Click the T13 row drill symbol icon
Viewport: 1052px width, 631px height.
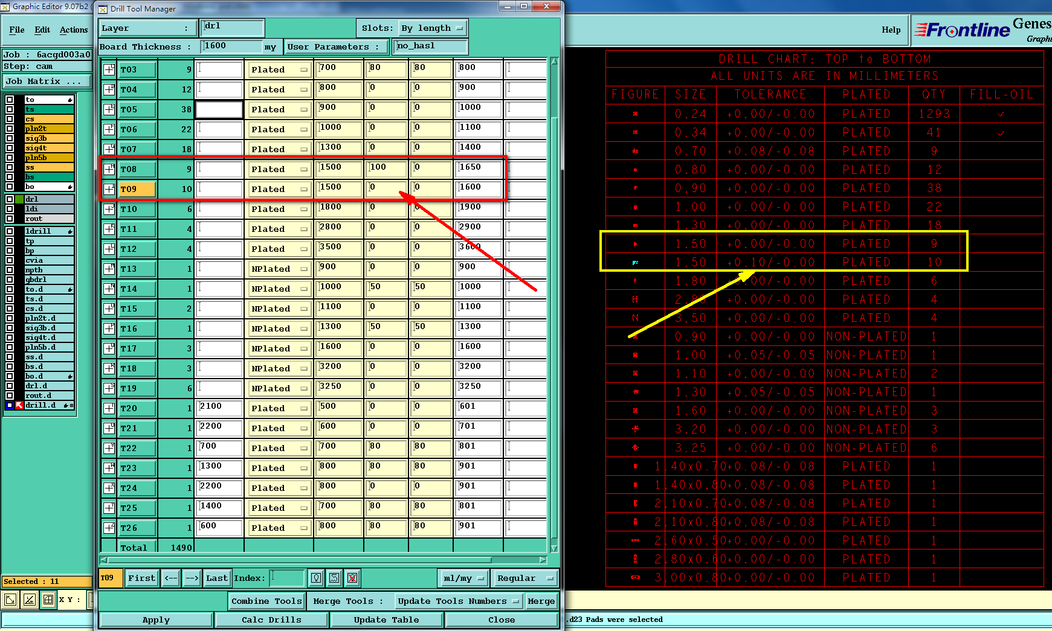coord(109,269)
